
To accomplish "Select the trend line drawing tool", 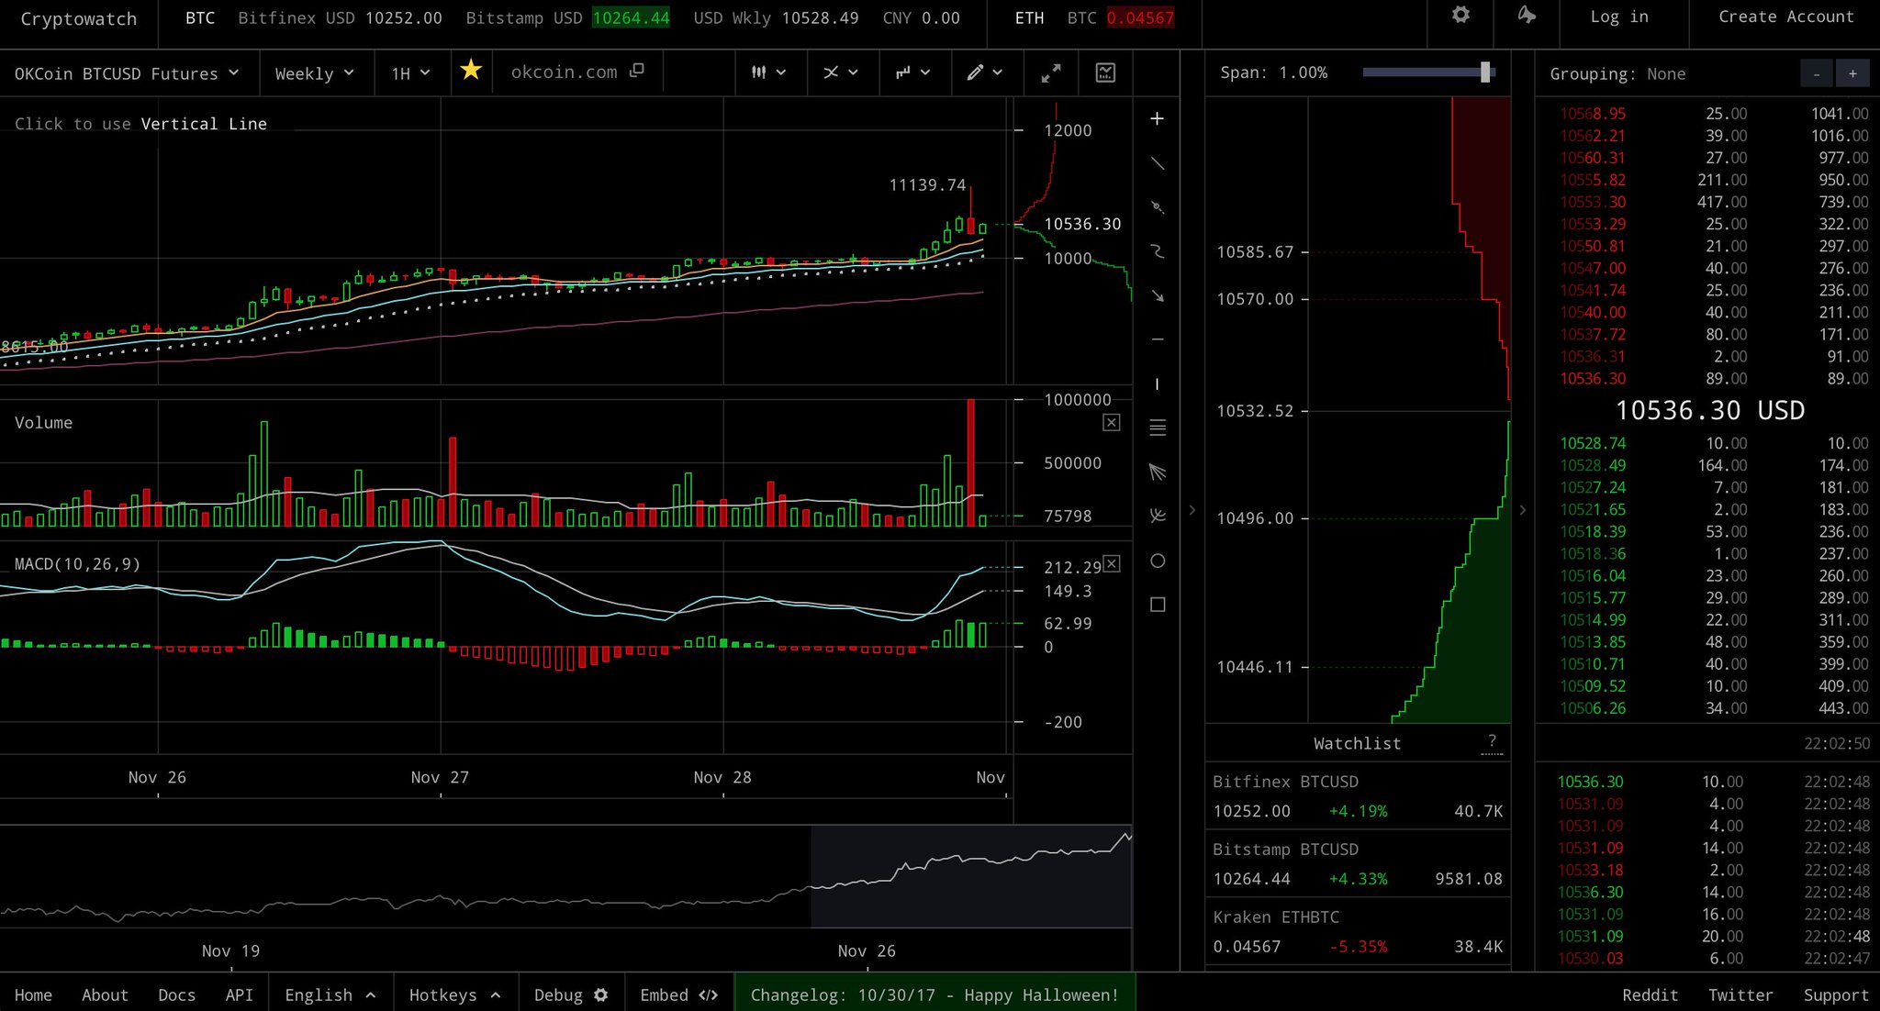I will coord(1157,163).
